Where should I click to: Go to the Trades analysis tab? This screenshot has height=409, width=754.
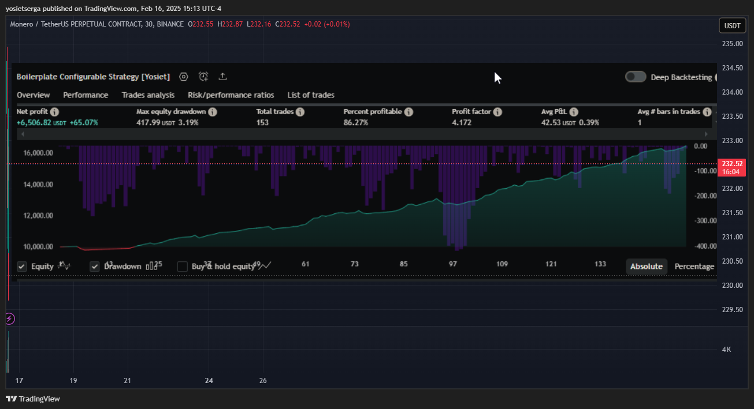(148, 95)
